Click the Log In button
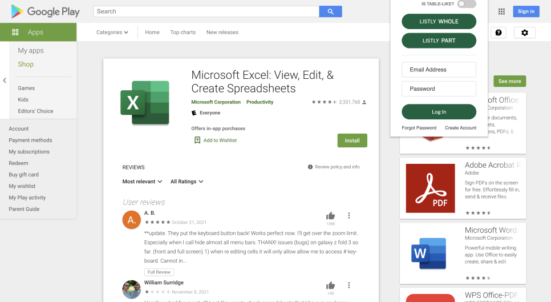Screen dimensions: 551x302 (439, 112)
